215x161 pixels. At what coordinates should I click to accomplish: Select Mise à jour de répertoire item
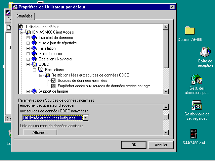coord(57,43)
